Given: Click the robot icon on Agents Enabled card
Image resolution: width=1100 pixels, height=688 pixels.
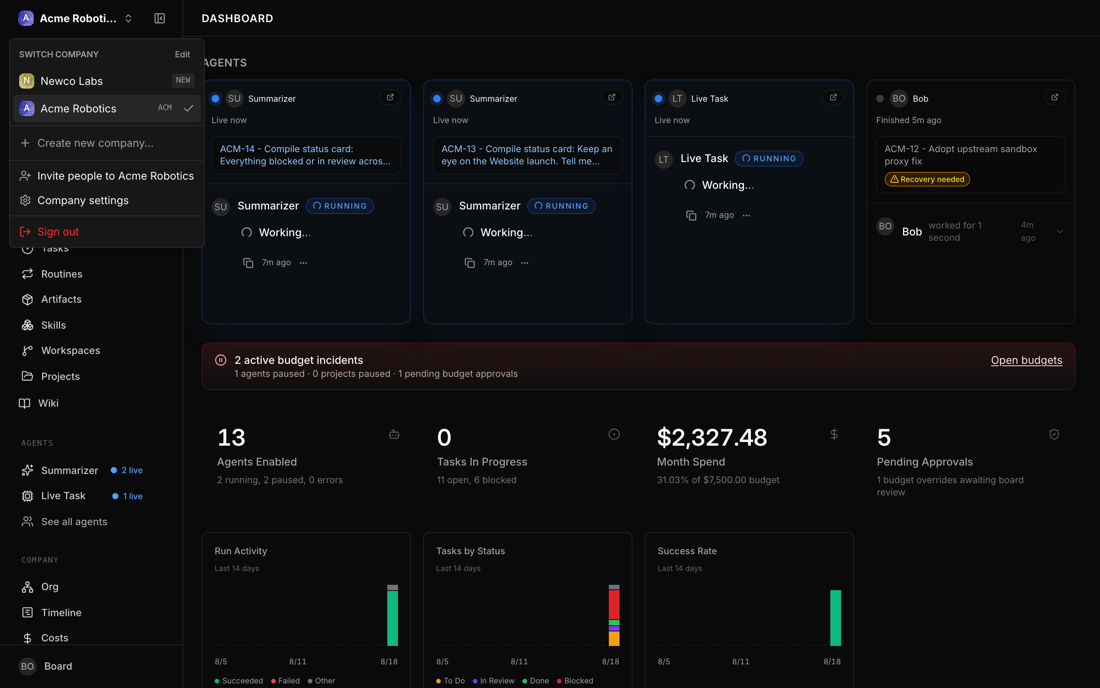Looking at the screenshot, I should tap(394, 435).
